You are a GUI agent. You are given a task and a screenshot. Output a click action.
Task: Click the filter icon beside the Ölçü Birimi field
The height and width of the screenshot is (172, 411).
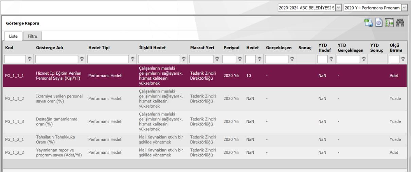(x=403, y=59)
